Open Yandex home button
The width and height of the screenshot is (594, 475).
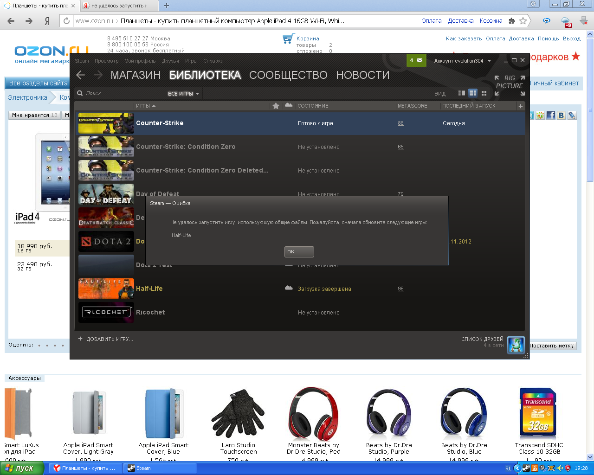click(47, 21)
